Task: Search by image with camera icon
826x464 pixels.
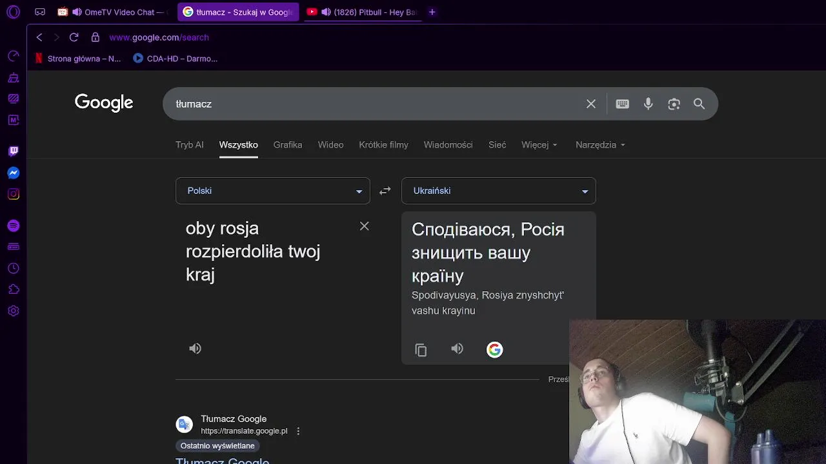Action: [x=674, y=104]
